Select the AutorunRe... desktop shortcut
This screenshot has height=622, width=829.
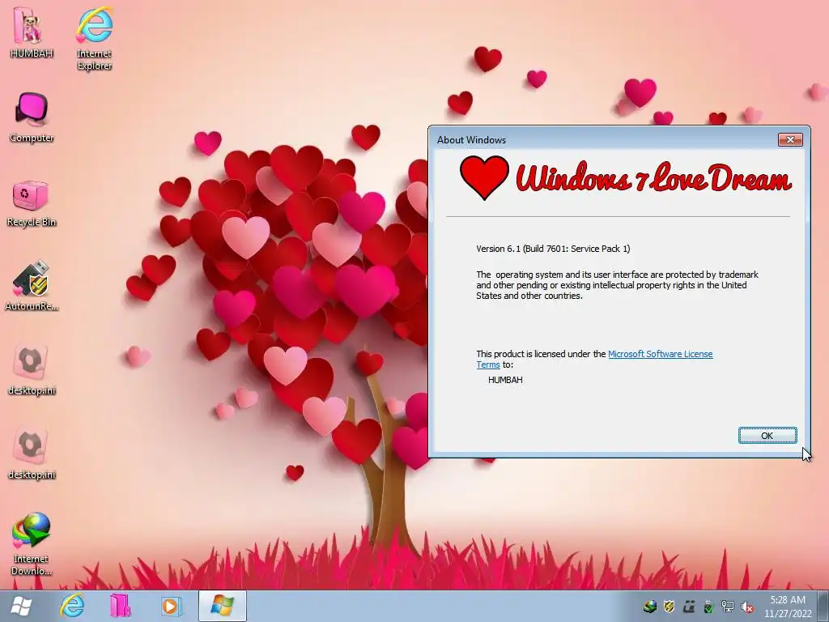point(32,286)
